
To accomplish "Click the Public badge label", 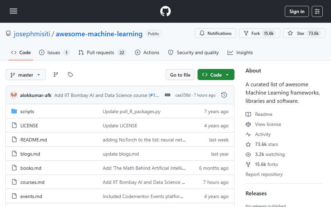I will pos(153,34).
